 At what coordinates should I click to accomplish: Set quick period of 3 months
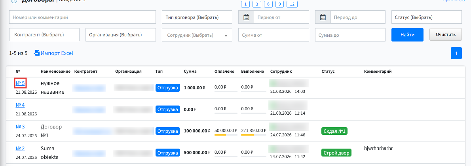point(257,4)
